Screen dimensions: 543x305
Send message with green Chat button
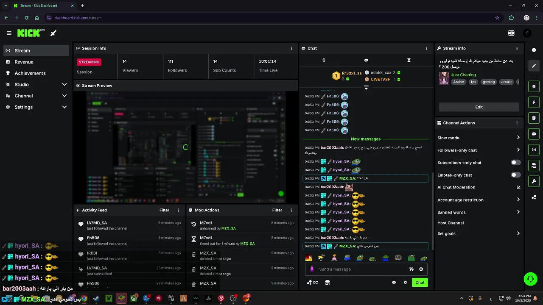pos(420,283)
